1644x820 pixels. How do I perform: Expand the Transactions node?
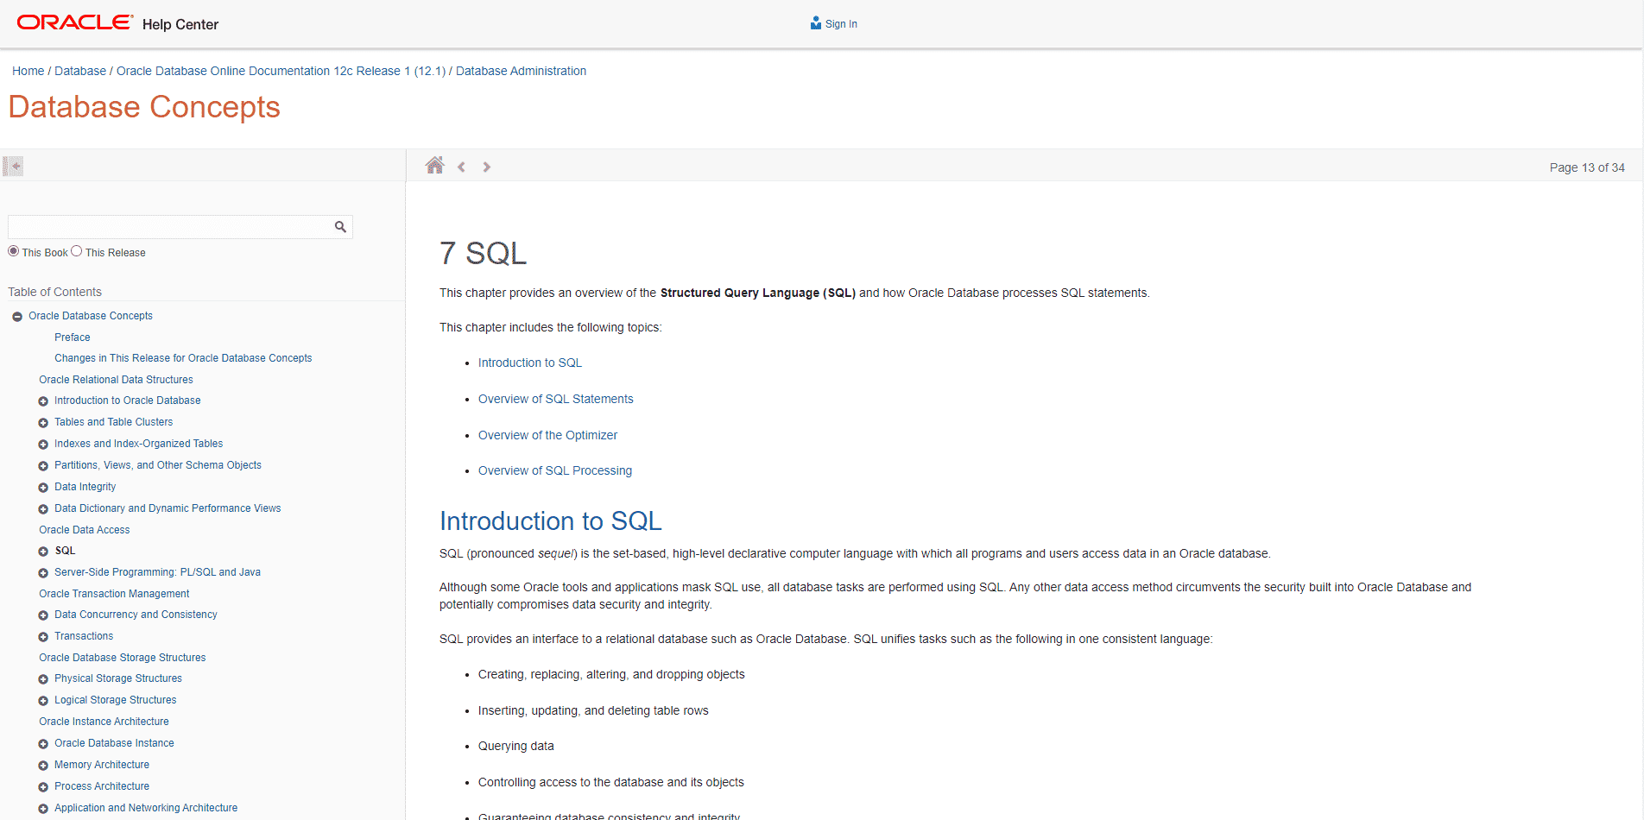click(x=43, y=637)
